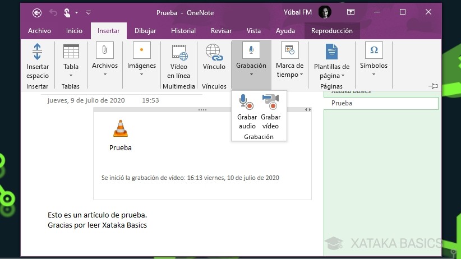Click the note container drag handle dots
Screen dimensions: 461x259
tap(202, 110)
